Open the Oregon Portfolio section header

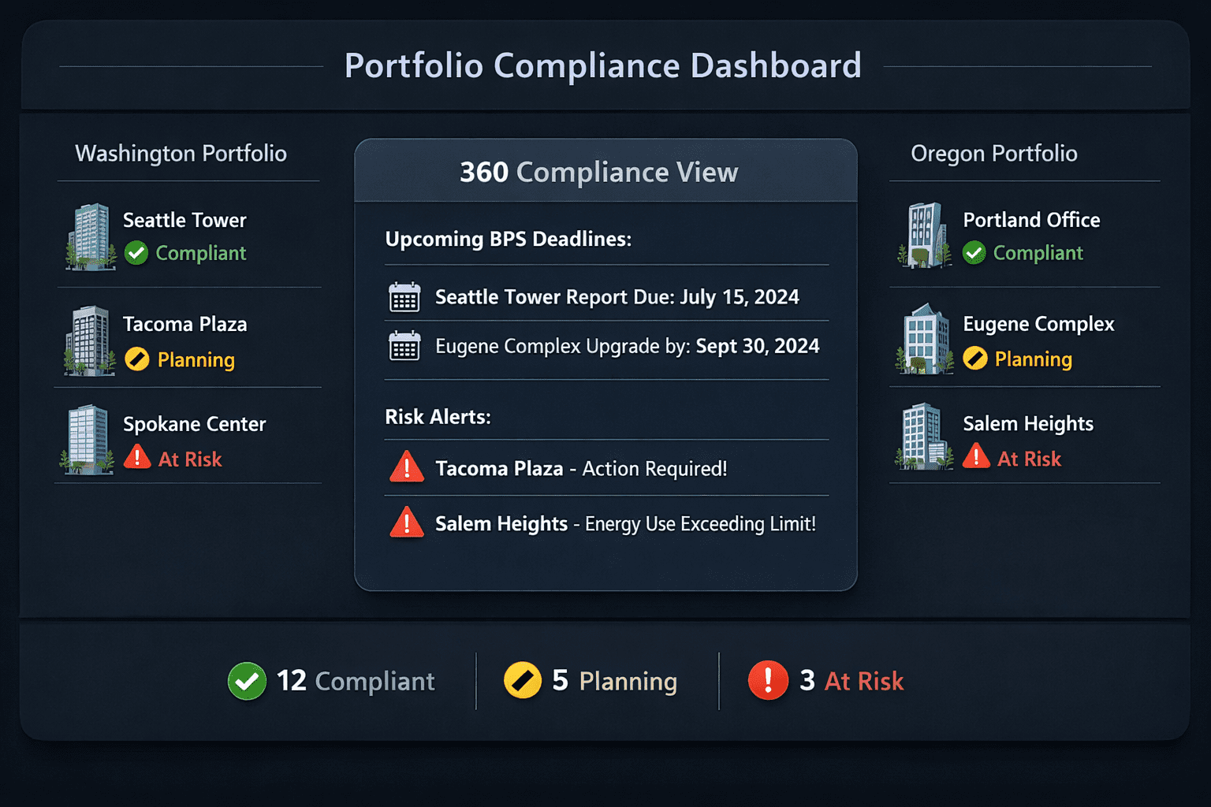[x=993, y=154]
